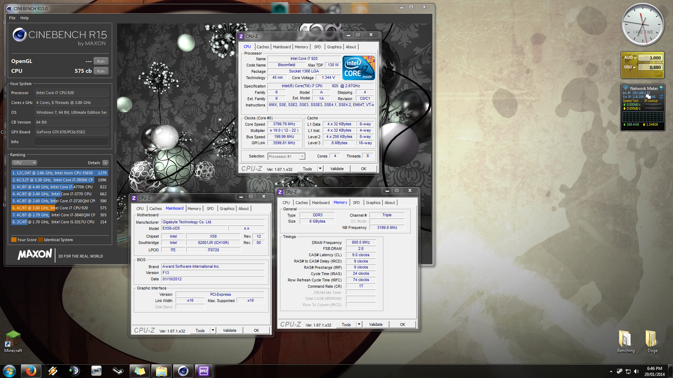Viewport: 673px width, 378px height.
Task: Open Graphics tab in Mainboard CPU-Z window
Action: (227, 209)
